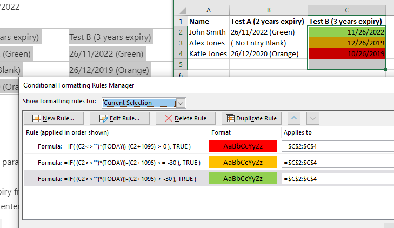
Task: Click the cell '26/11/2022 (Green)' in column B
Action: pos(269,32)
